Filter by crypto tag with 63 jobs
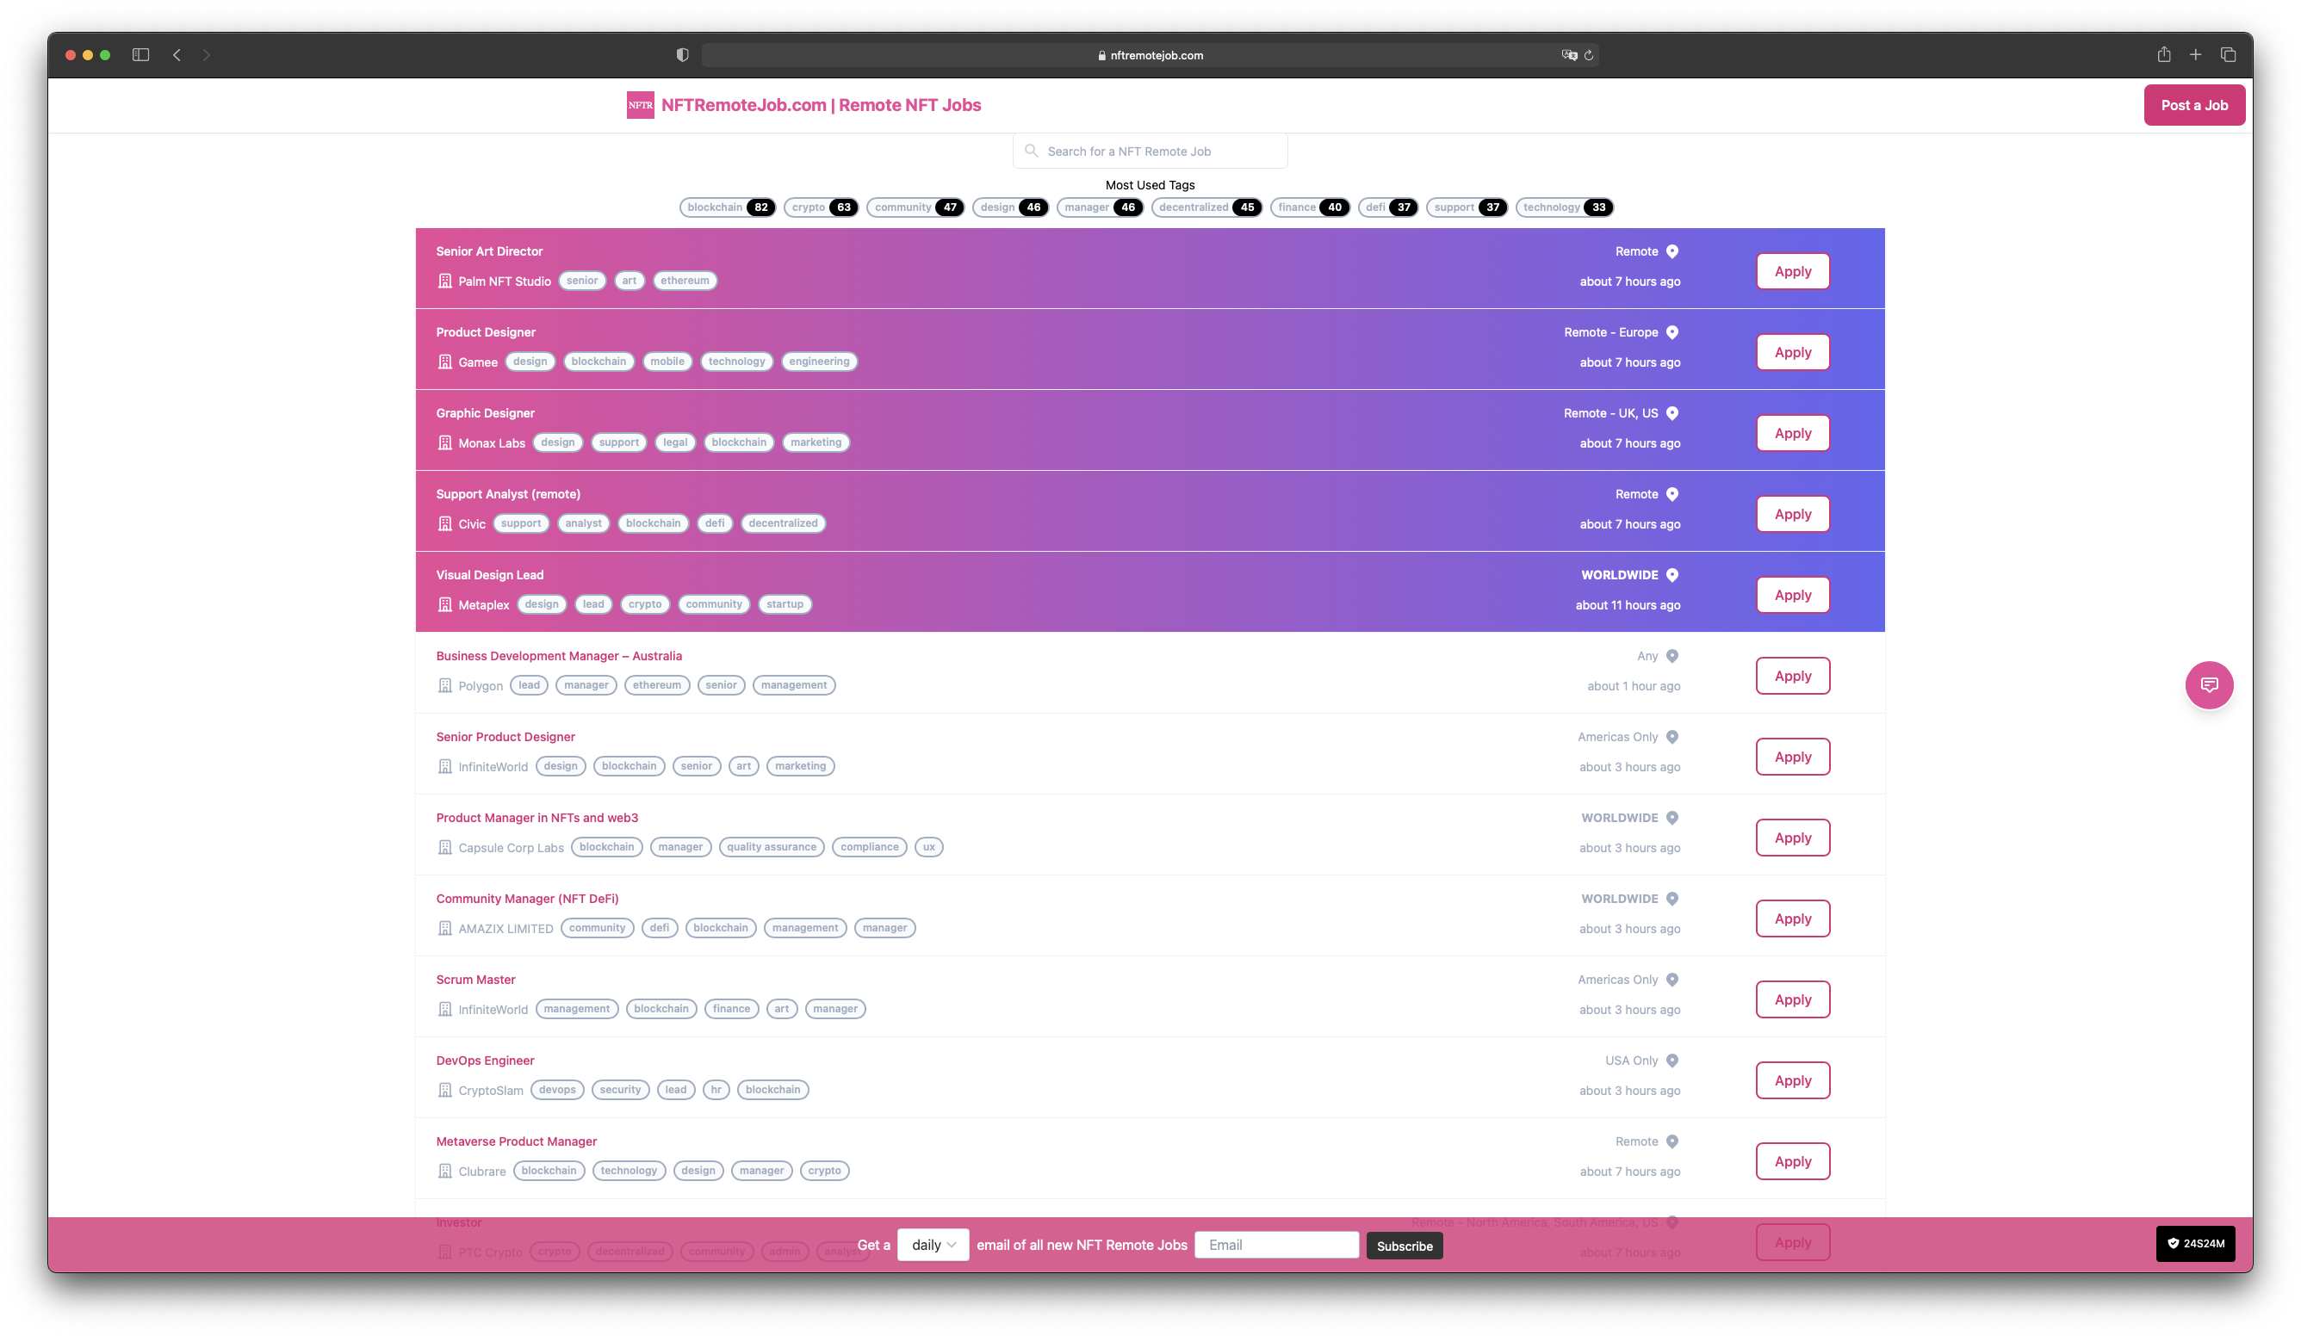2301x1336 pixels. coord(821,207)
